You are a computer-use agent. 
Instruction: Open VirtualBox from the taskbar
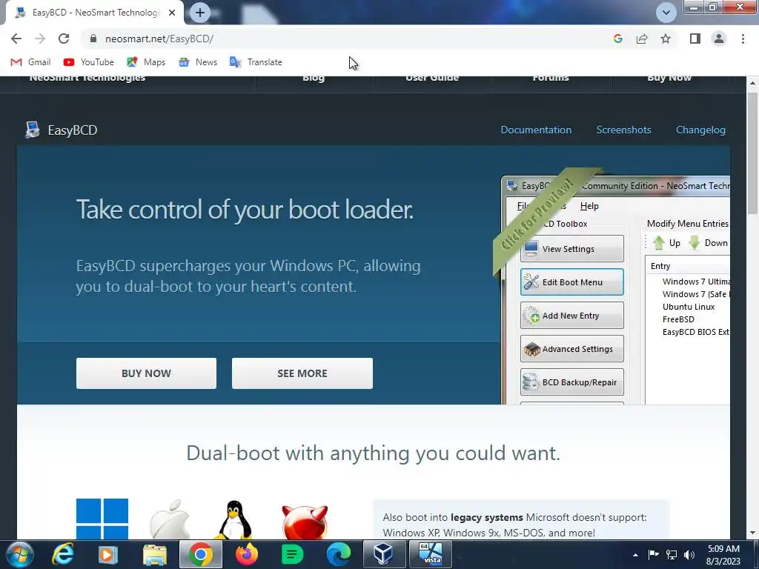[x=384, y=555]
